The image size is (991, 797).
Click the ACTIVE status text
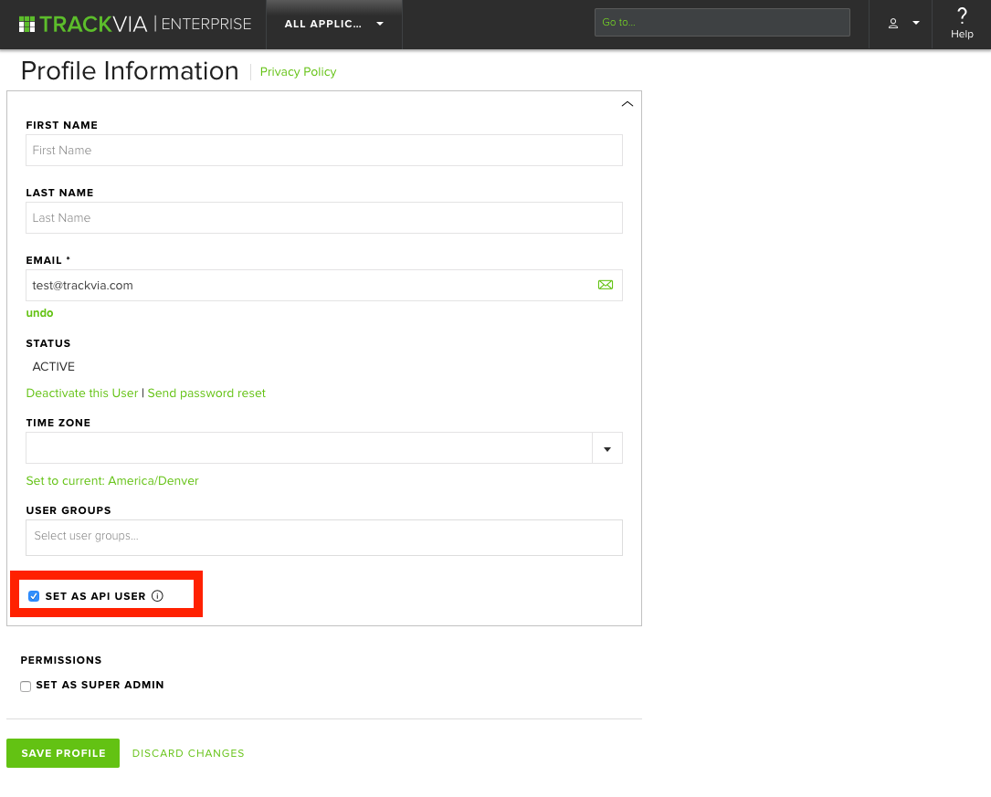(54, 366)
